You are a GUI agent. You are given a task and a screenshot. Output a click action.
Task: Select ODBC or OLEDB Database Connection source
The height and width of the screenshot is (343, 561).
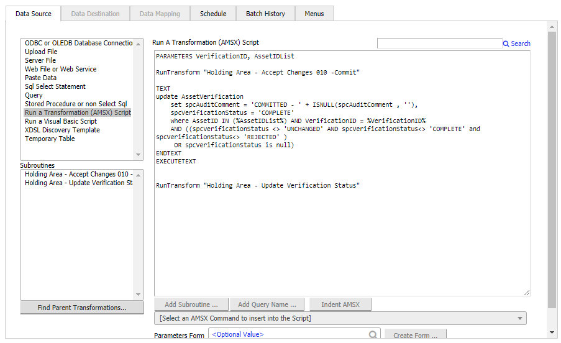tap(78, 43)
